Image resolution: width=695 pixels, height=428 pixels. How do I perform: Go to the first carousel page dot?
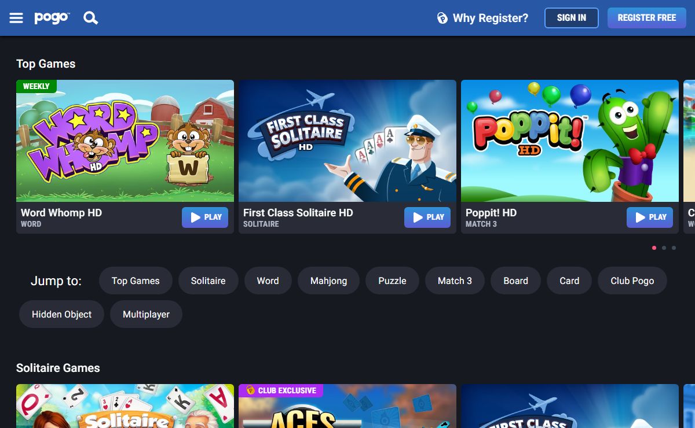[x=654, y=248]
